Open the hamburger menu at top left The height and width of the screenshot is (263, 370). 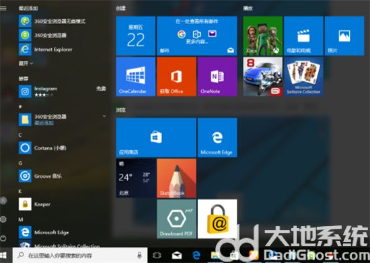point(3,8)
